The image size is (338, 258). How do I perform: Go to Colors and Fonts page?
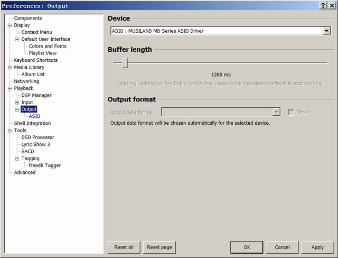[48, 46]
